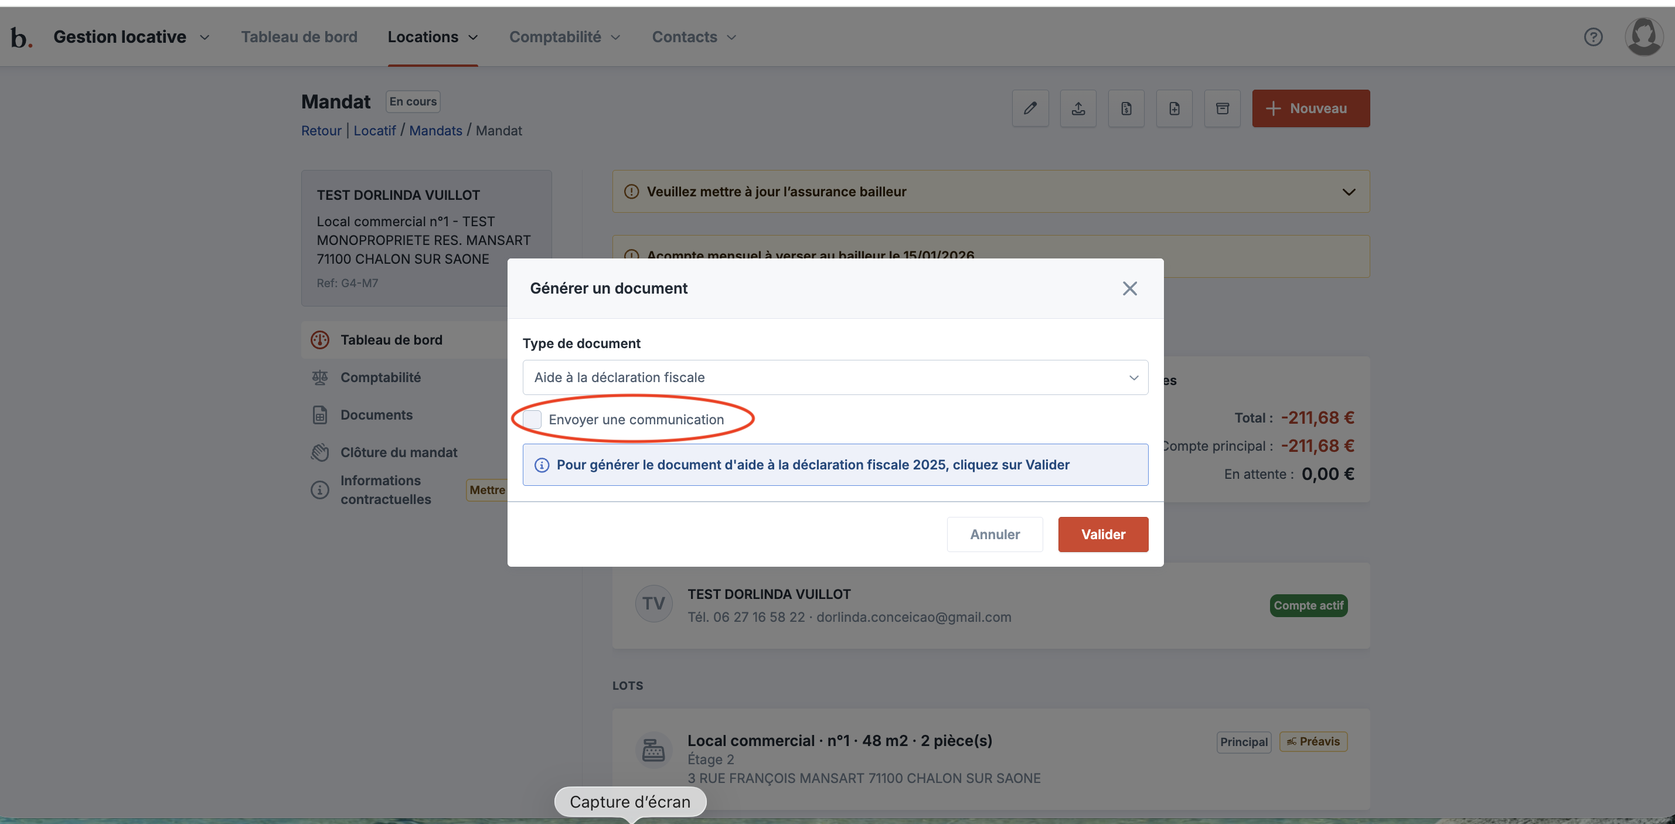Click the Mandats breadcrumb link
This screenshot has width=1675, height=824.
(435, 131)
